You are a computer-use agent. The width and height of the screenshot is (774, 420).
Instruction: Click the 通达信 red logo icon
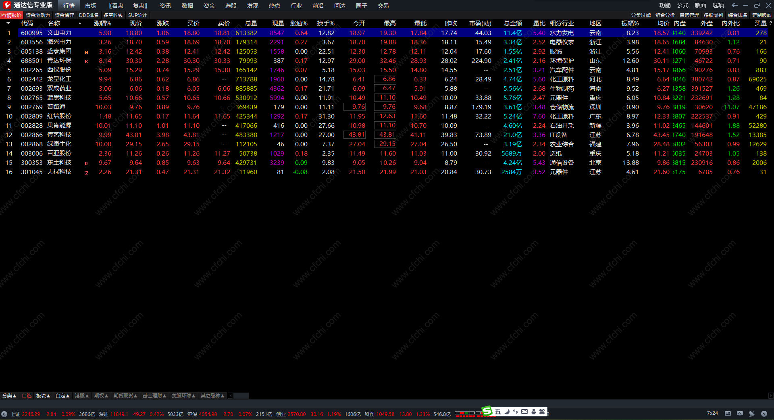pyautogui.click(x=7, y=5)
